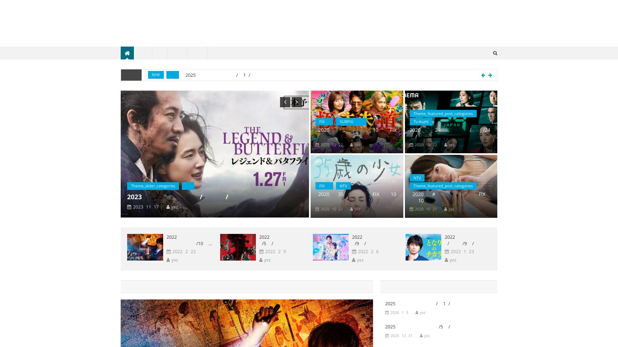Open the Theme_slider_categories tag
This screenshot has height=347, width=618.
tap(153, 186)
